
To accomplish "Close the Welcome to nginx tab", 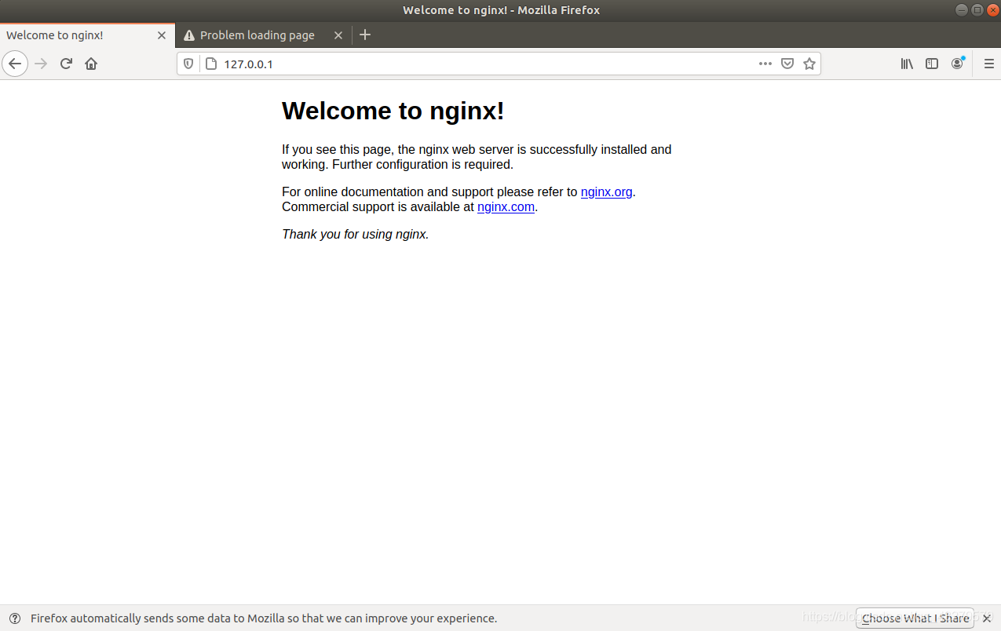I will tap(162, 35).
